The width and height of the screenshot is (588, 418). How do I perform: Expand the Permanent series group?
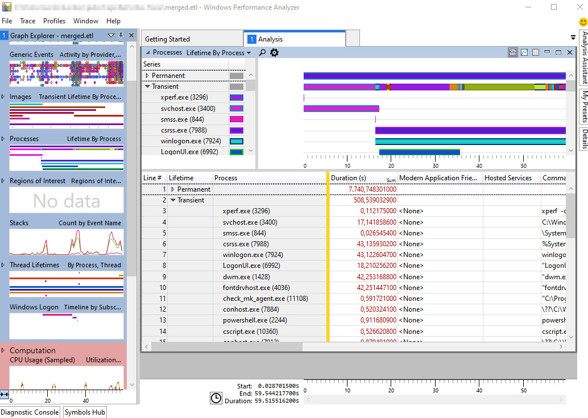click(x=147, y=76)
